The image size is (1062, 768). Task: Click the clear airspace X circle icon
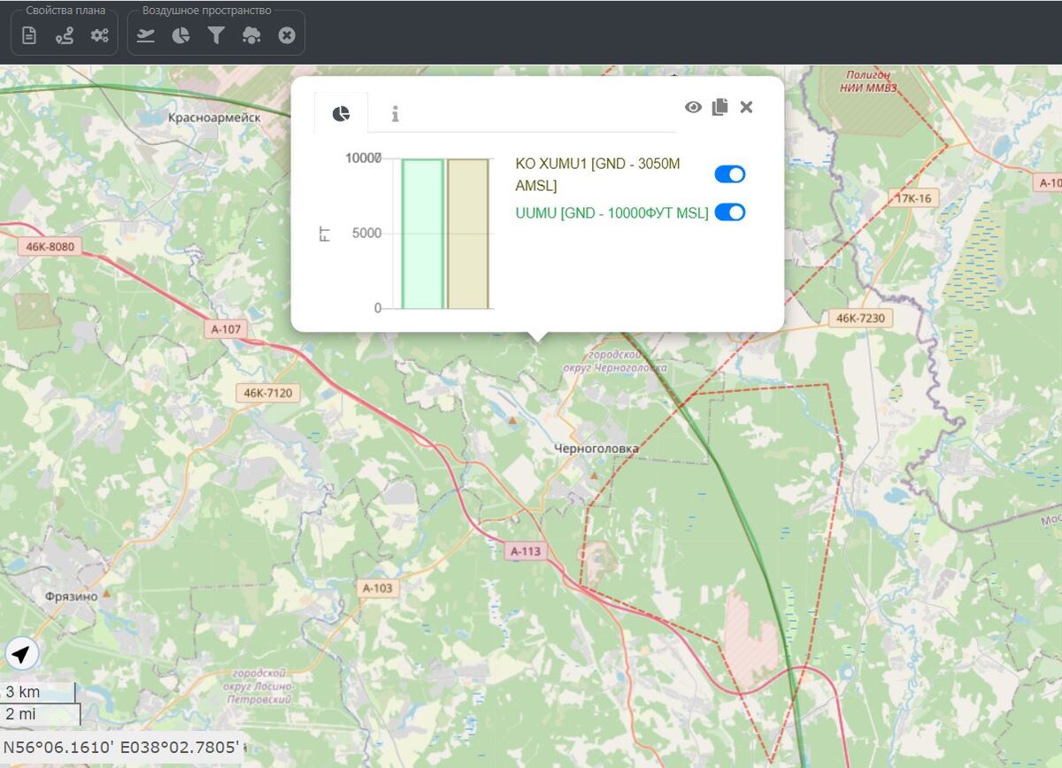pyautogui.click(x=287, y=35)
